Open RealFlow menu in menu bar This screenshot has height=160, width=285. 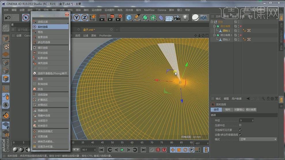tap(149, 10)
